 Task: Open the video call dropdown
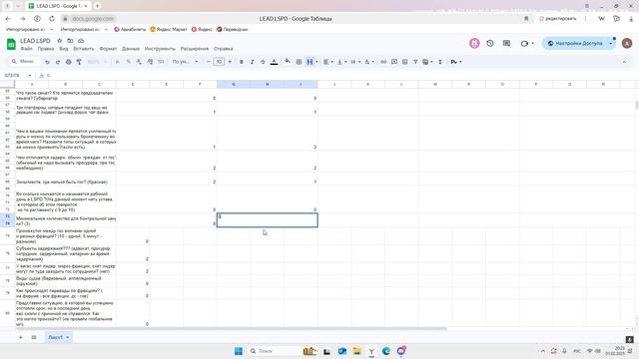(x=527, y=43)
